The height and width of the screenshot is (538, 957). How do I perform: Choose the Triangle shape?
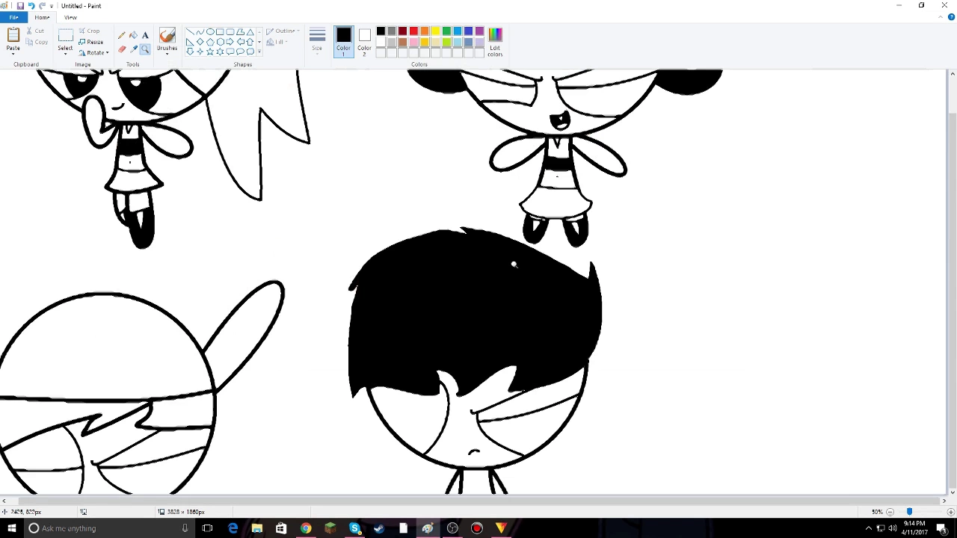click(x=250, y=32)
